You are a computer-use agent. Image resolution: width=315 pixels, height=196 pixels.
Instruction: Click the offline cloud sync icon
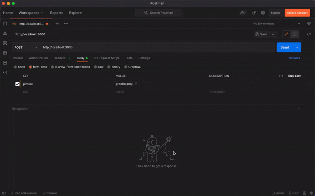[242, 13]
